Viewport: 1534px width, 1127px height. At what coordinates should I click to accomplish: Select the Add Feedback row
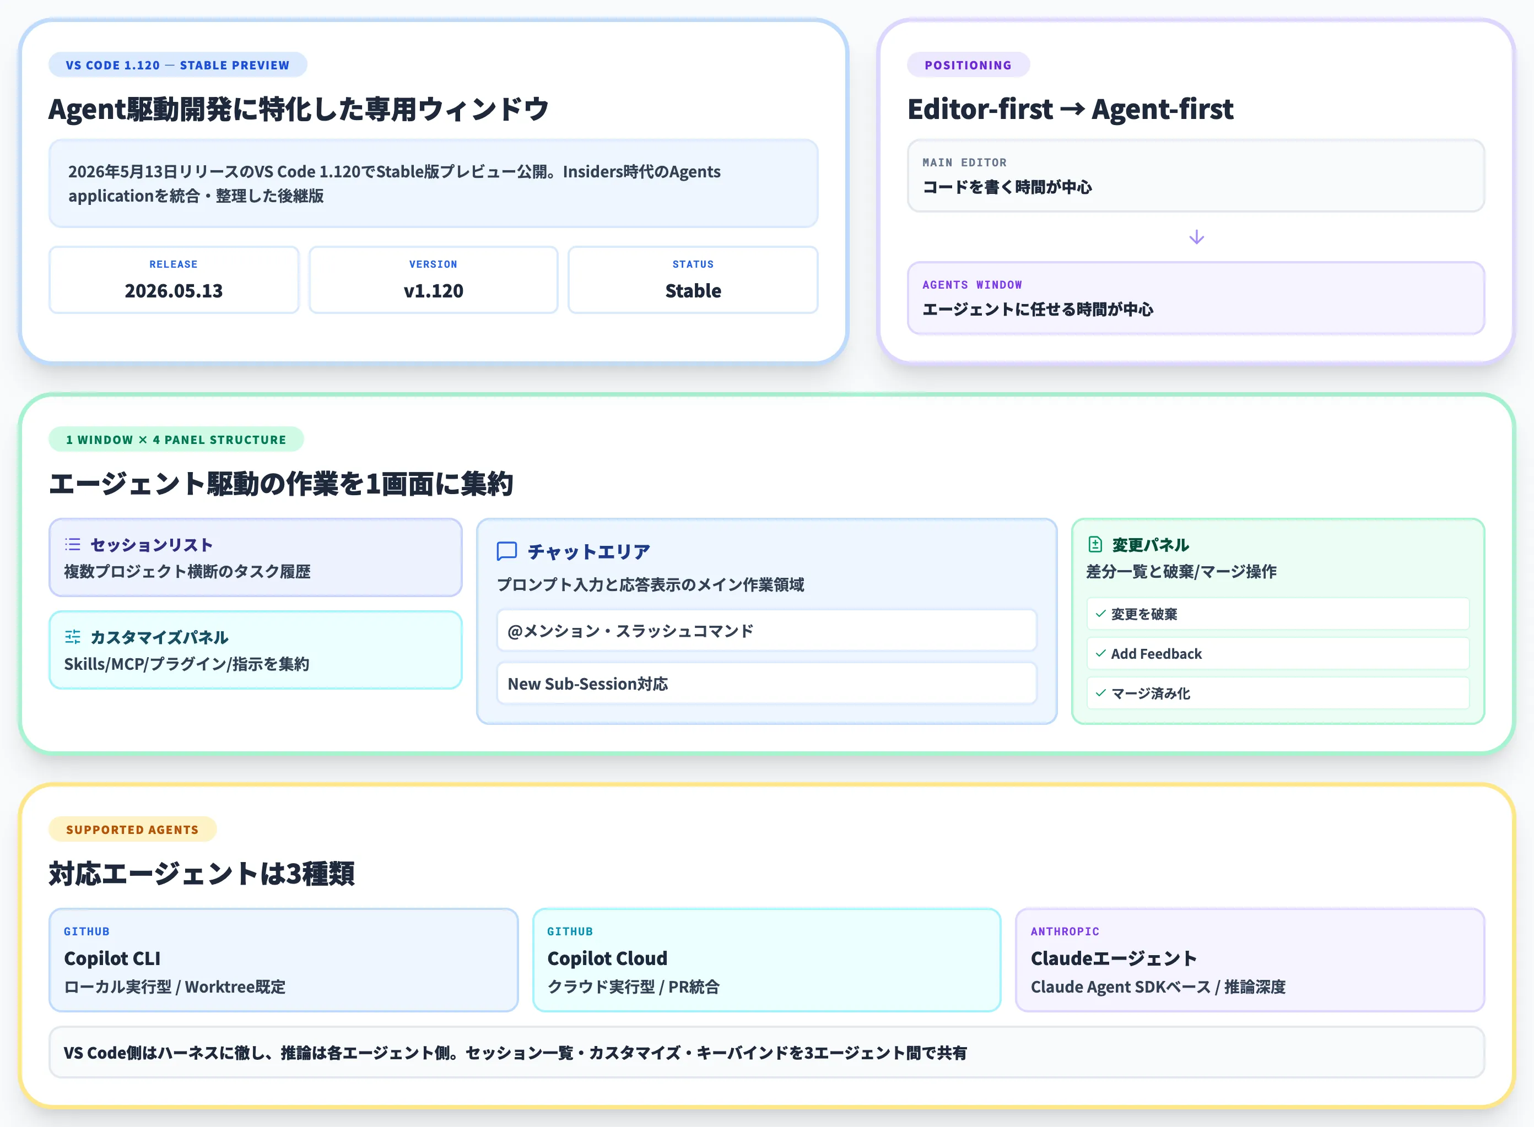(x=1277, y=653)
